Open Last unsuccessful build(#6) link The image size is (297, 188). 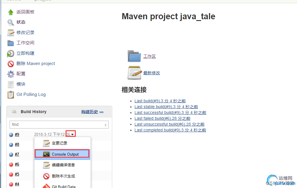pyautogui.click(x=169, y=124)
